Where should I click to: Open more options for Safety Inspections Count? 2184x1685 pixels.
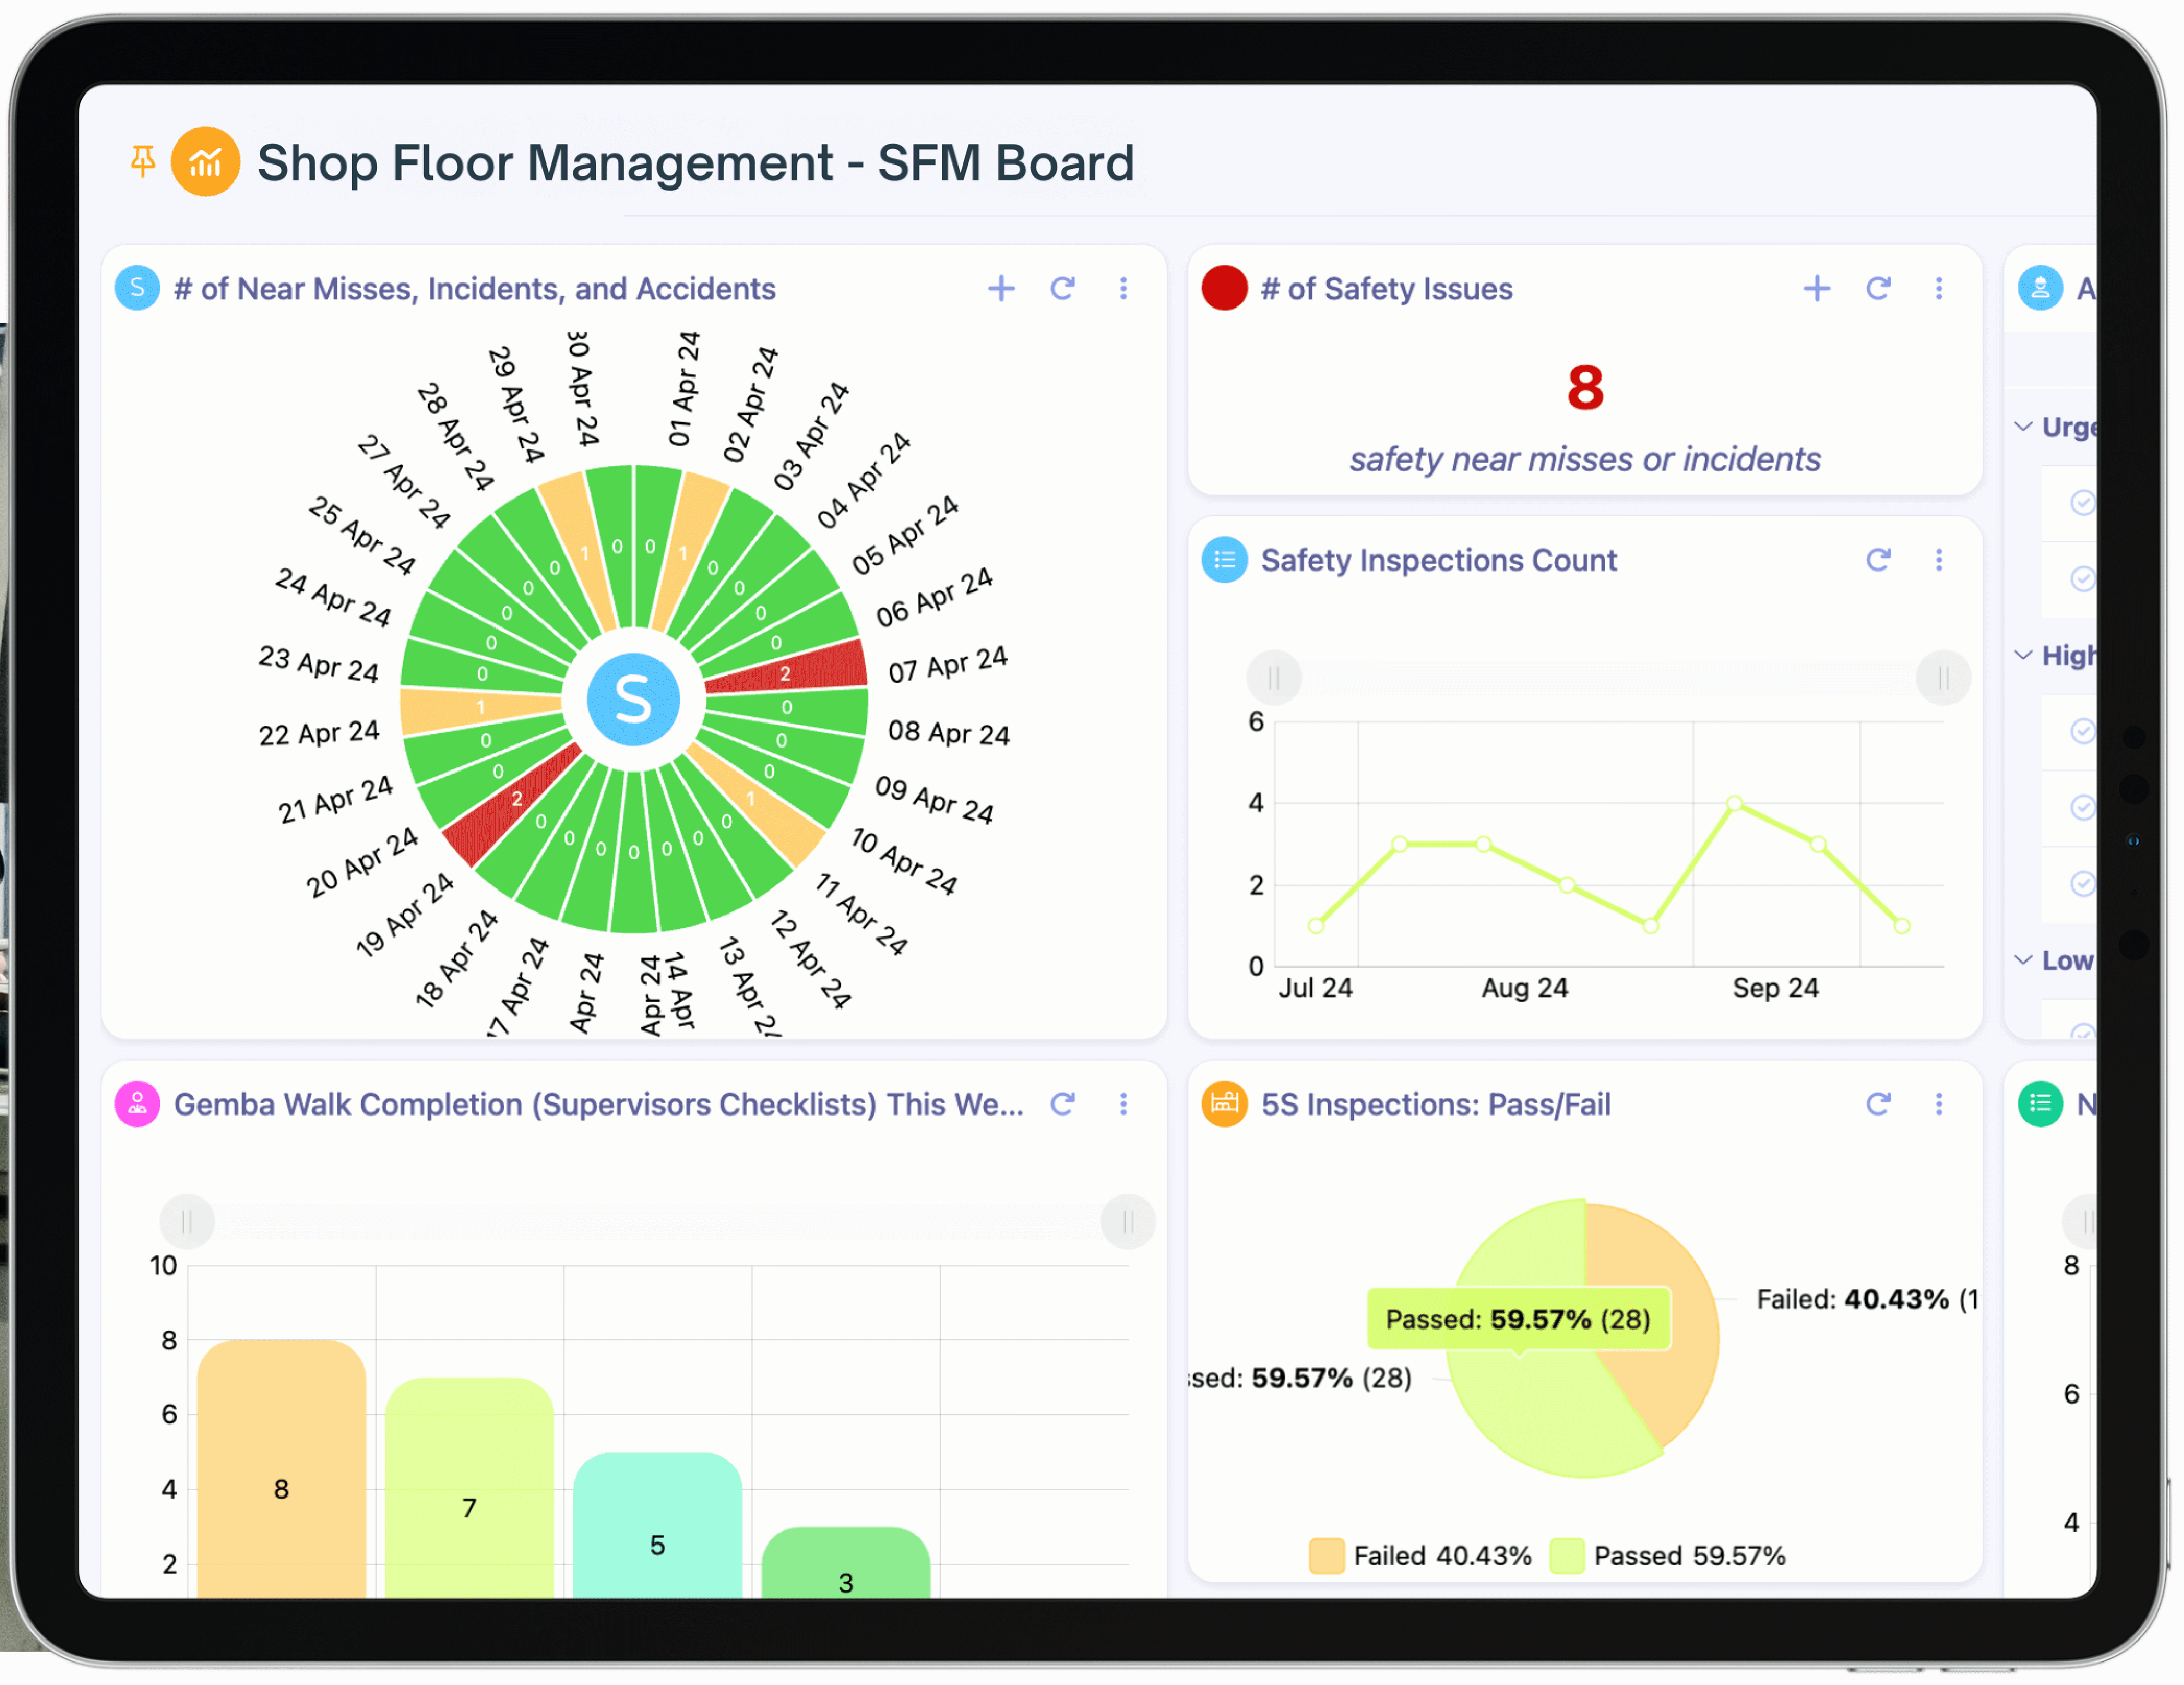[1939, 560]
